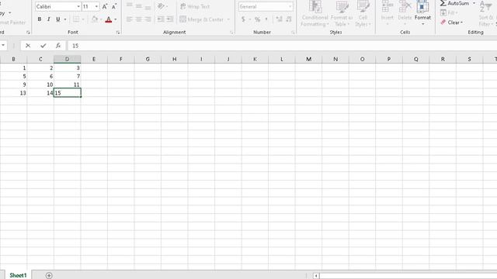Screen dimensions: 497x279
Task: Add a new sheet with plus icon
Action: pos(49,276)
